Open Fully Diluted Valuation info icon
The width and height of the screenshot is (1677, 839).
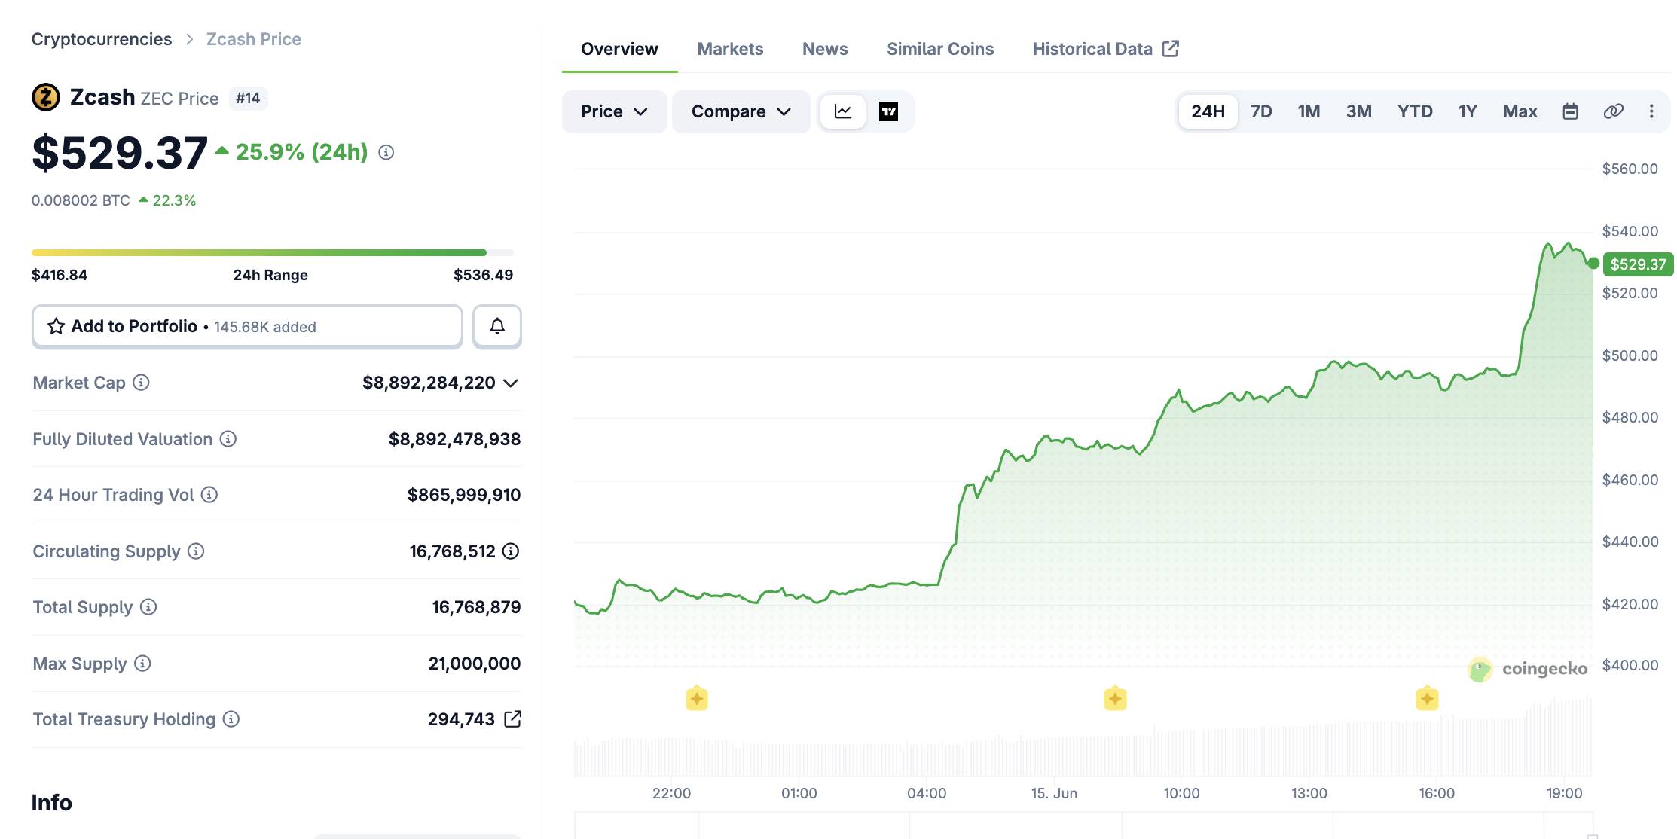coord(228,438)
